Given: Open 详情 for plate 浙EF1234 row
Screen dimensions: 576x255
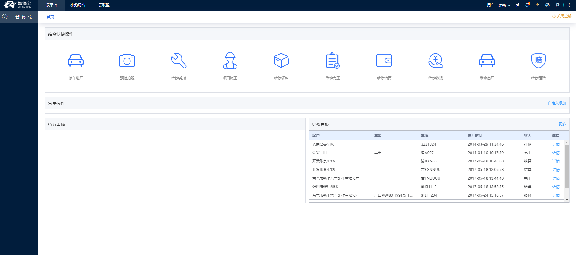Looking at the screenshot, I should pyautogui.click(x=556, y=195).
